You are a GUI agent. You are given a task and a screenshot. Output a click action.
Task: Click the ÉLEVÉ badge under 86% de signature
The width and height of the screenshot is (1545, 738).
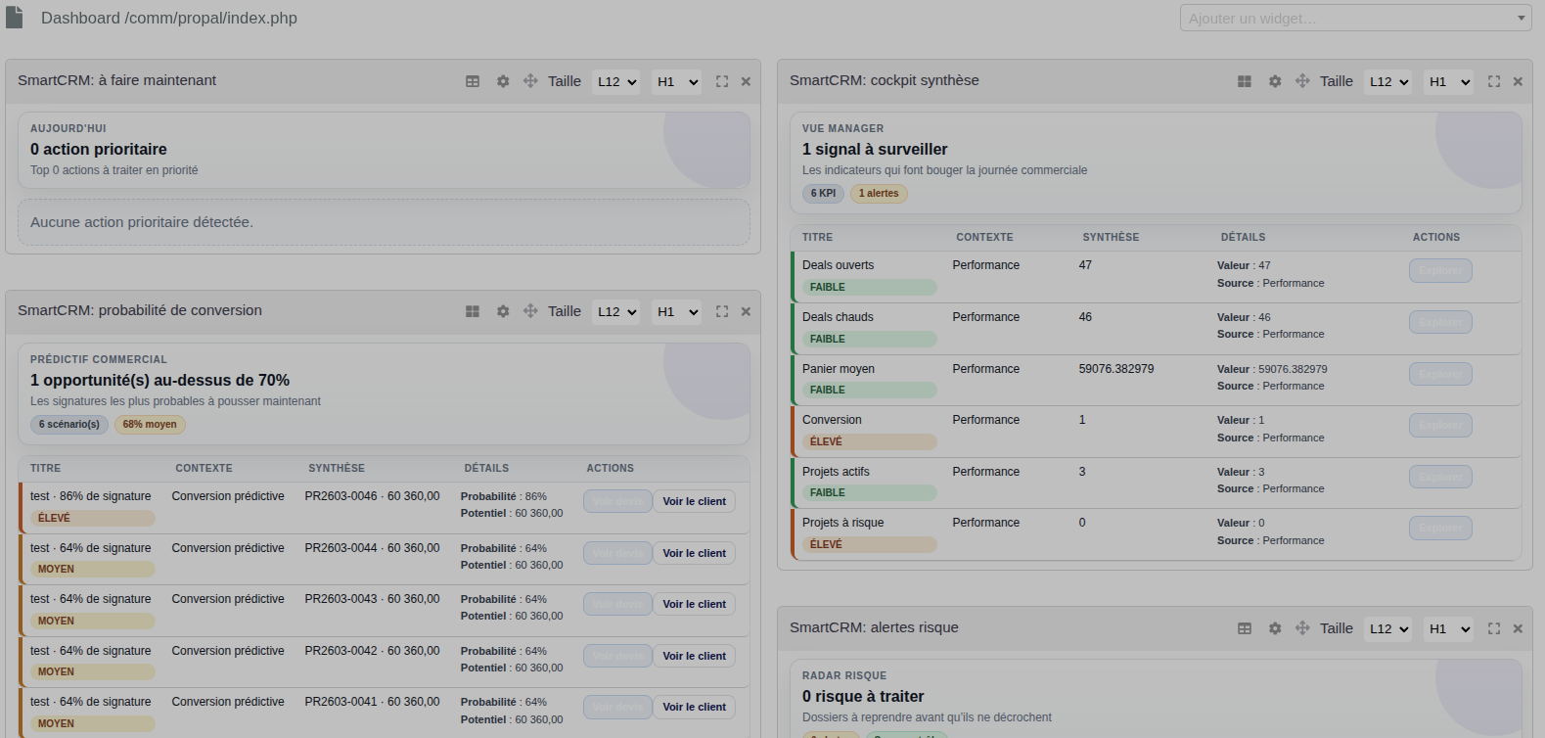click(92, 518)
